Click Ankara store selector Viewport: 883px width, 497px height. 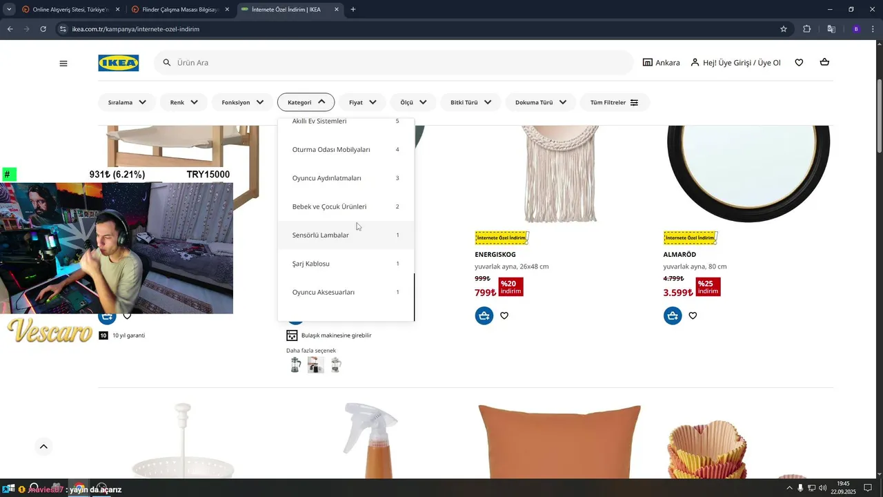click(661, 63)
